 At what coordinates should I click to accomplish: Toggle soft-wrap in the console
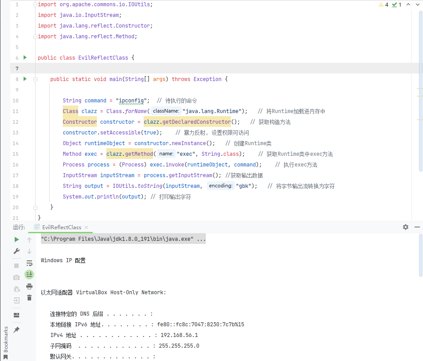29,263
